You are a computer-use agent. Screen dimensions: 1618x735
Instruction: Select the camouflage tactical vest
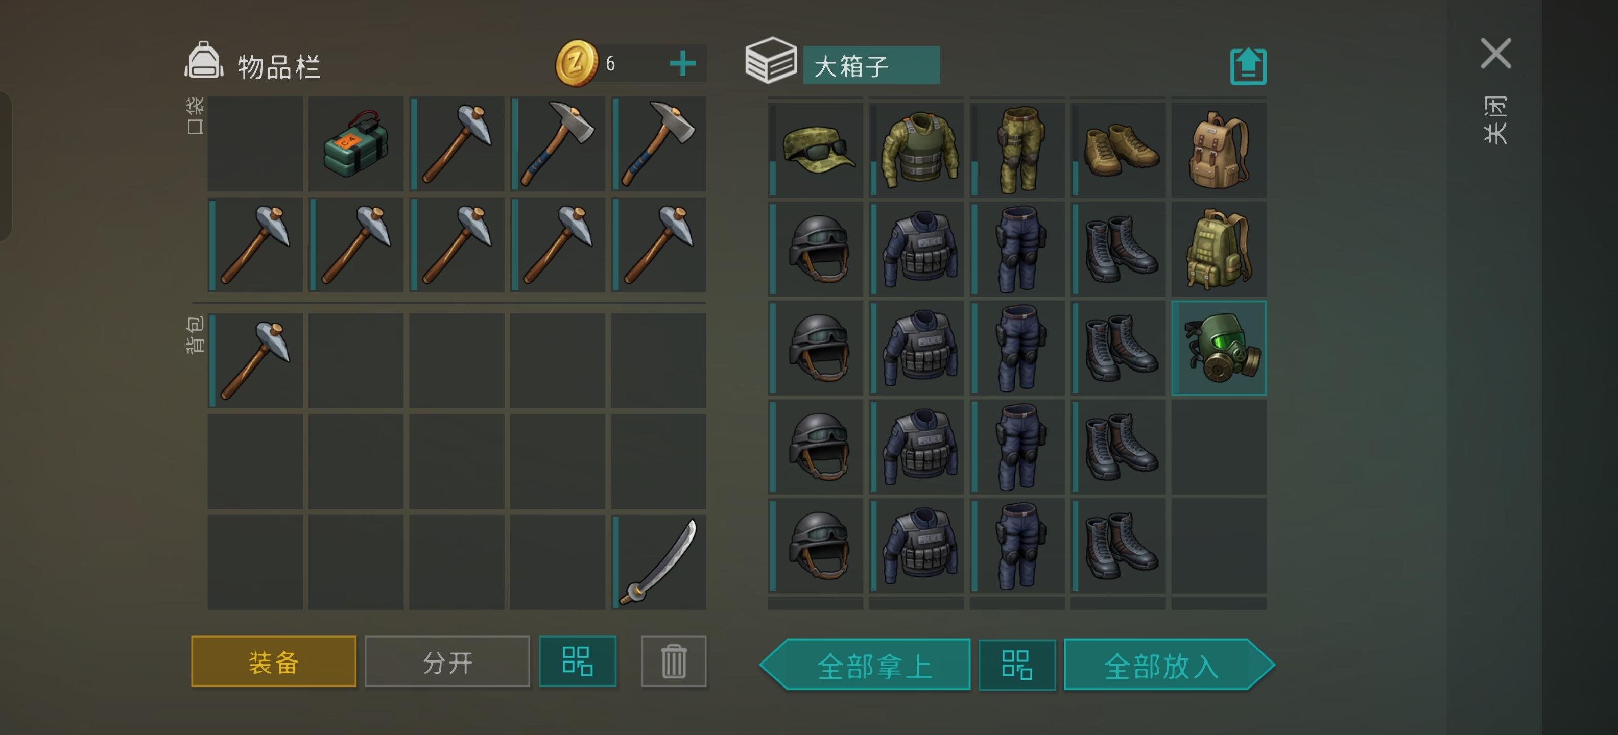tap(917, 150)
